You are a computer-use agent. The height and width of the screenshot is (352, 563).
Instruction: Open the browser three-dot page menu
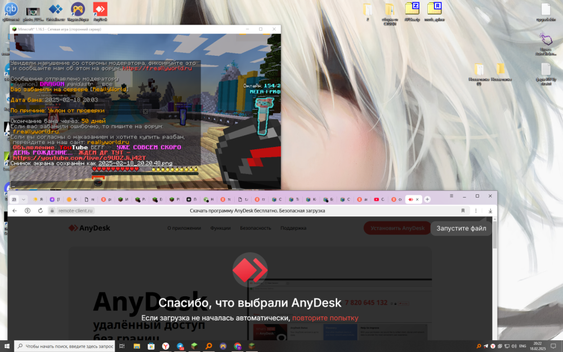[x=476, y=211]
